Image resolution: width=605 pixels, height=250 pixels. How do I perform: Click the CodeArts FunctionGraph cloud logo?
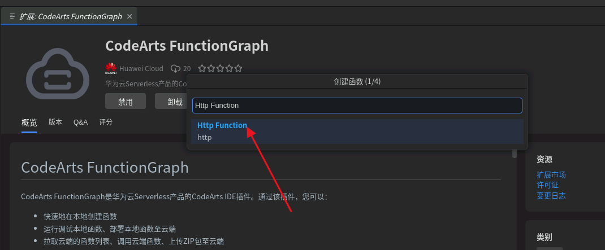58,73
